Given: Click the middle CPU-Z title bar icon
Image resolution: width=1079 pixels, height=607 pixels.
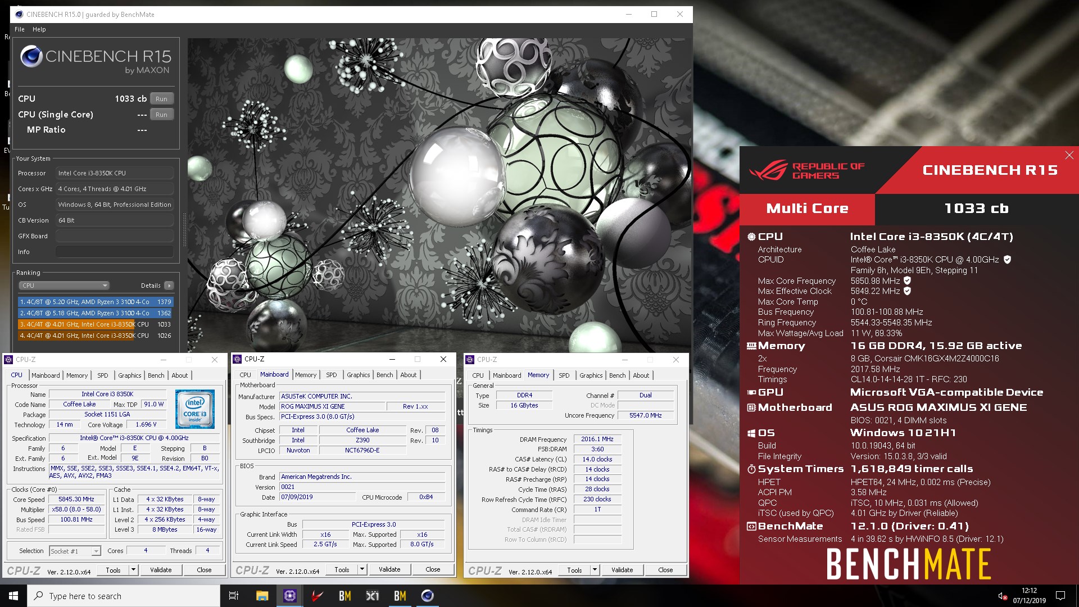Looking at the screenshot, I should (237, 359).
